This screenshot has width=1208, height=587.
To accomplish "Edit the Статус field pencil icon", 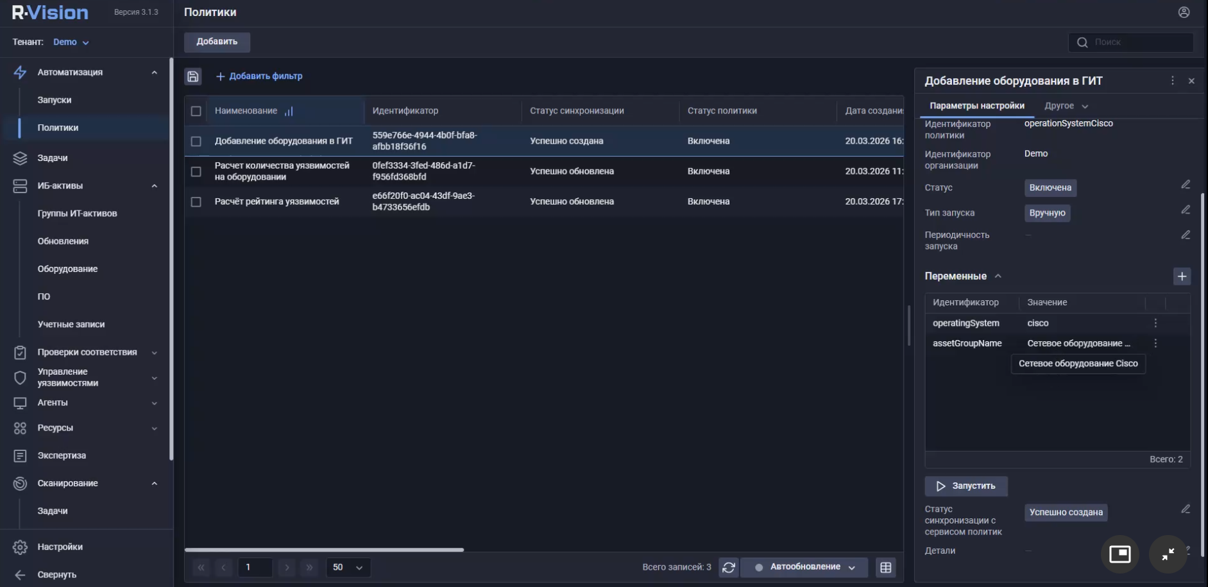I will 1186,185.
